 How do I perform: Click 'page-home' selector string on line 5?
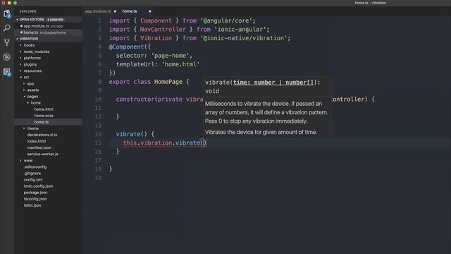[x=171, y=56]
